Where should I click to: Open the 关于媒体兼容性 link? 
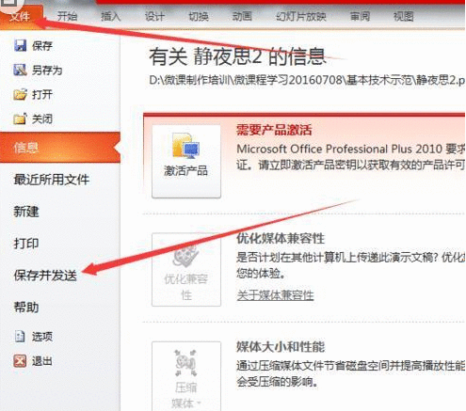click(x=275, y=295)
